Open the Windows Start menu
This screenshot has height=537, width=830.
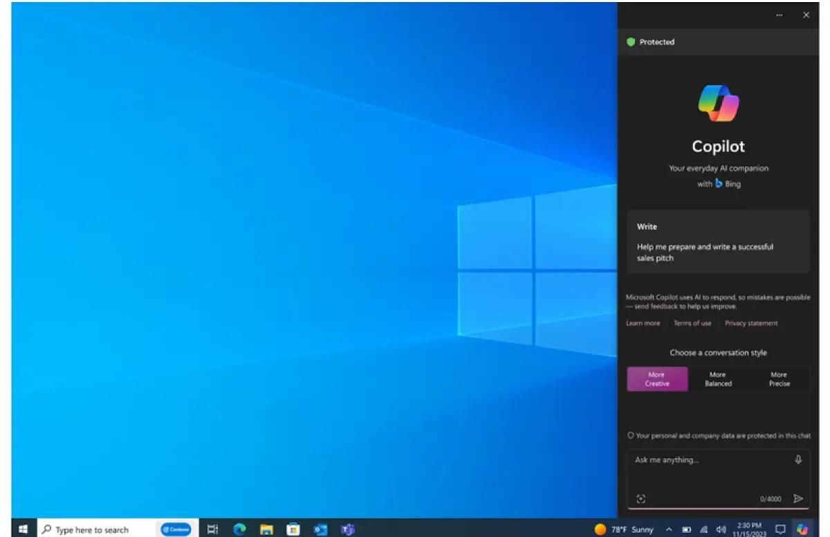coord(23,529)
